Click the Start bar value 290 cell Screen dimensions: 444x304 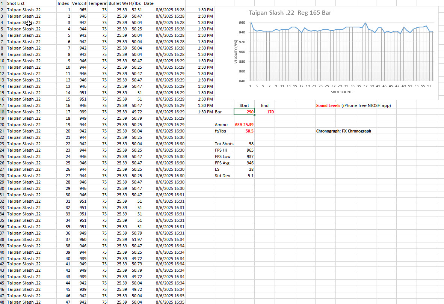tap(245, 112)
